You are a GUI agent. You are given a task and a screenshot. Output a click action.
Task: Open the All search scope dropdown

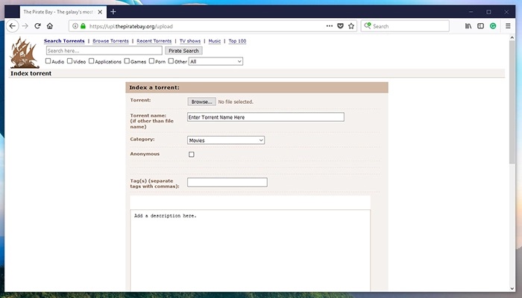(x=216, y=61)
